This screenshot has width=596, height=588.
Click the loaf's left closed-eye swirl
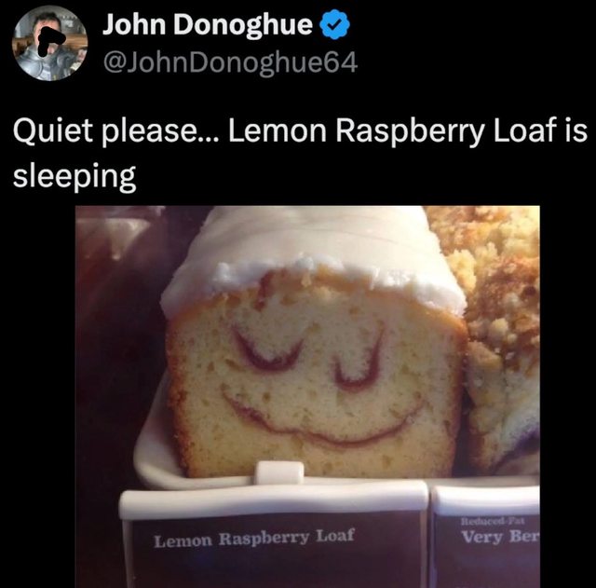point(267,349)
